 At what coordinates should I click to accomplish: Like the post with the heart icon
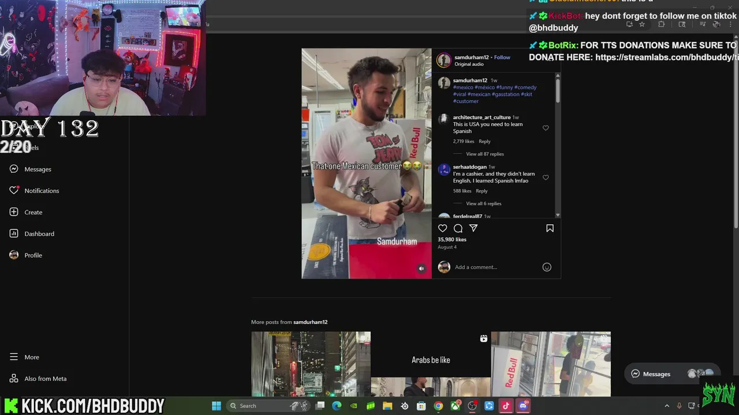(x=443, y=228)
